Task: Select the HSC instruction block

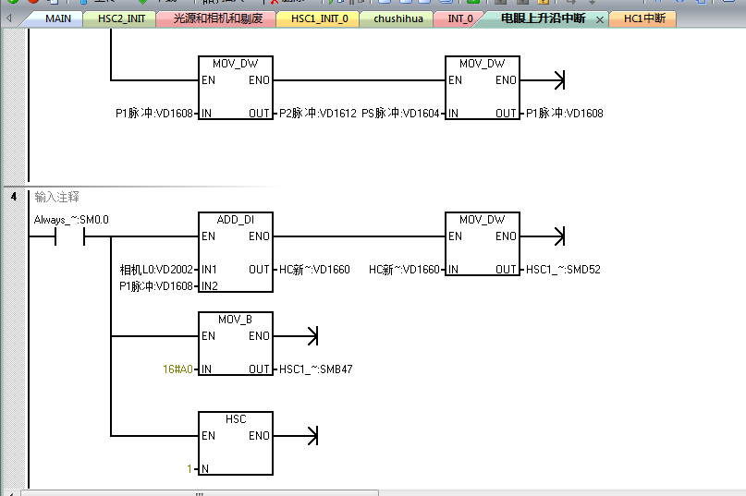Action: click(x=235, y=443)
